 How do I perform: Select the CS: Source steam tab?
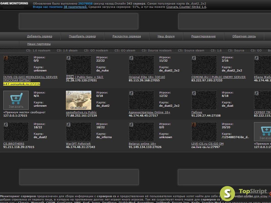click(x=191, y=50)
